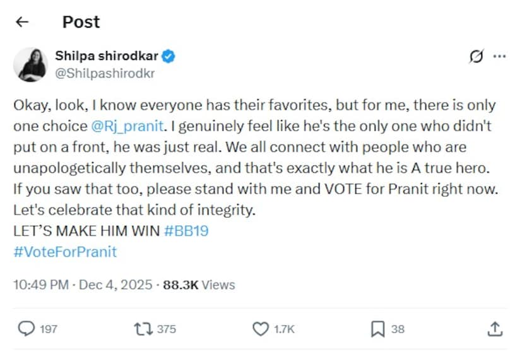This screenshot has height=354, width=522.
Task: Click the Shilpa shirodkar display name
Action: (x=107, y=56)
